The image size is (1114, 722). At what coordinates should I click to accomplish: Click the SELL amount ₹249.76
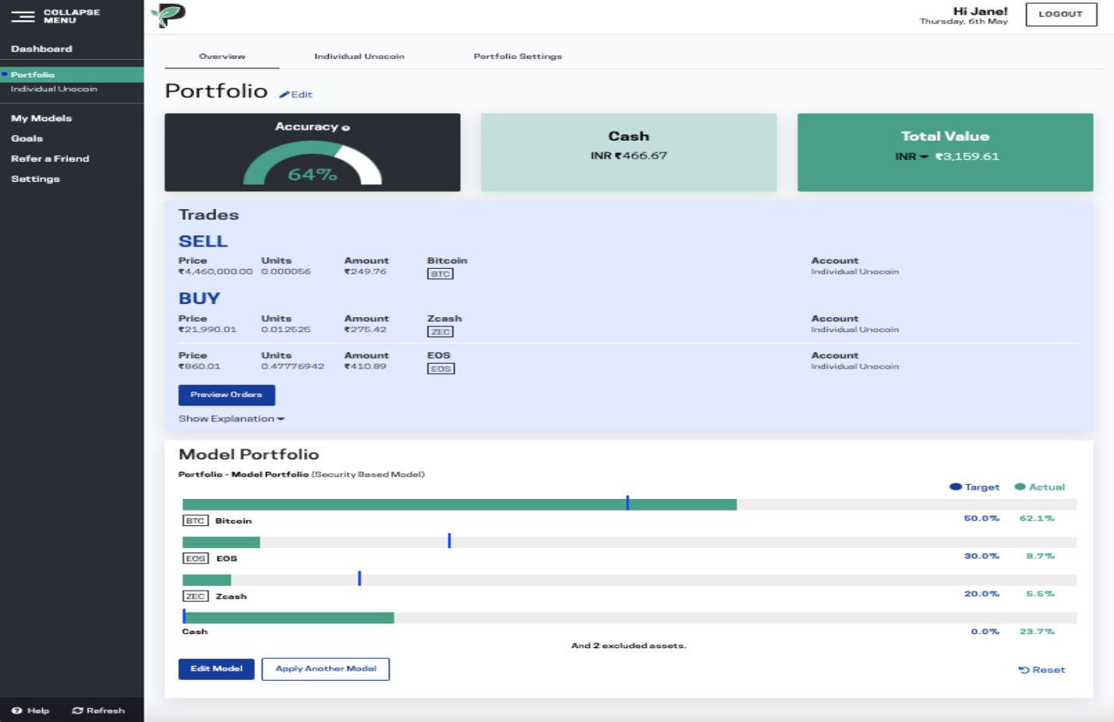point(365,272)
